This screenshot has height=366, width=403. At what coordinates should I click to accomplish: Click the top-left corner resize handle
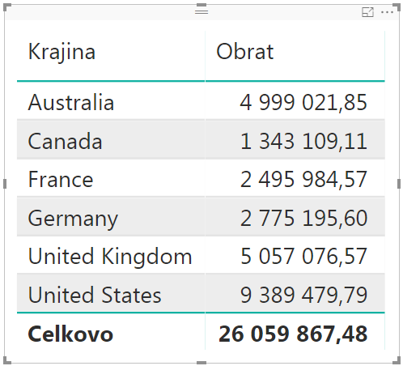(x=6, y=7)
